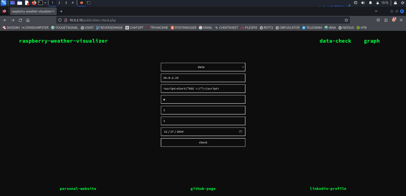Open the notifications bell icon

coord(370,3)
